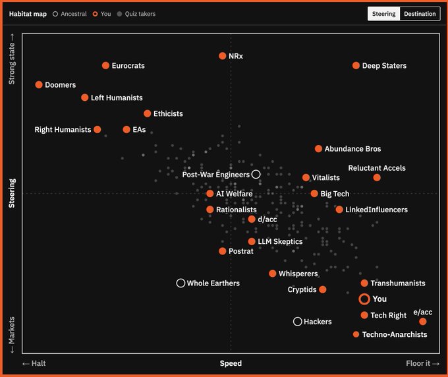This screenshot has width=448, height=377.
Task: Click the 'LLM Skeptics' text label
Action: [x=280, y=241]
